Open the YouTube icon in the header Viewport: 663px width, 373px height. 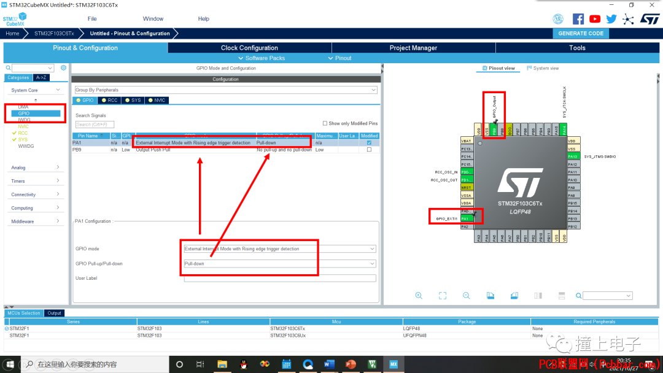click(x=594, y=19)
